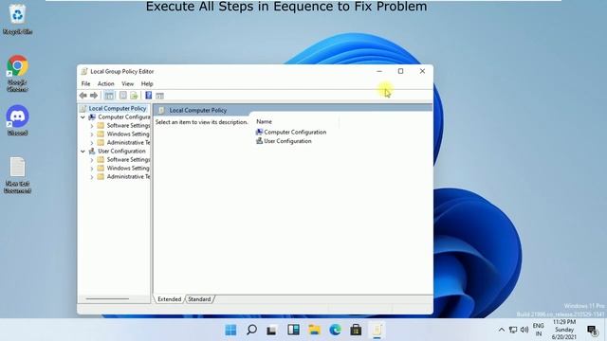Show hidden tray icons with the chevron
The width and height of the screenshot is (607, 341).
point(502,330)
